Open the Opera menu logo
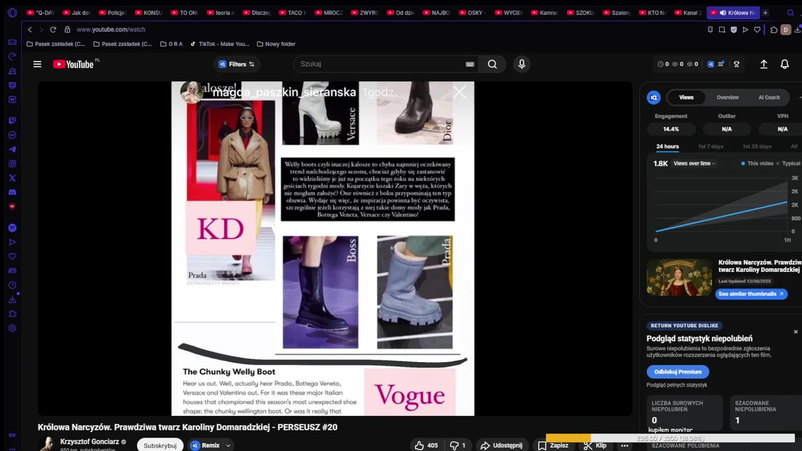 click(x=12, y=13)
